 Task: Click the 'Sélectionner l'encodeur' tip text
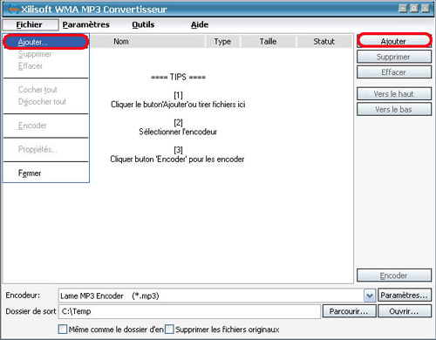pyautogui.click(x=178, y=132)
